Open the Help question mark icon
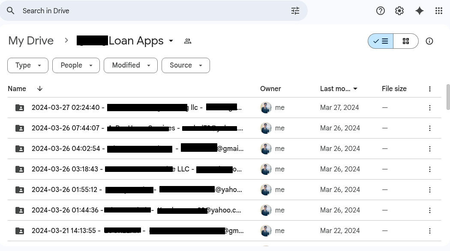This screenshot has height=251, width=450. 381,11
